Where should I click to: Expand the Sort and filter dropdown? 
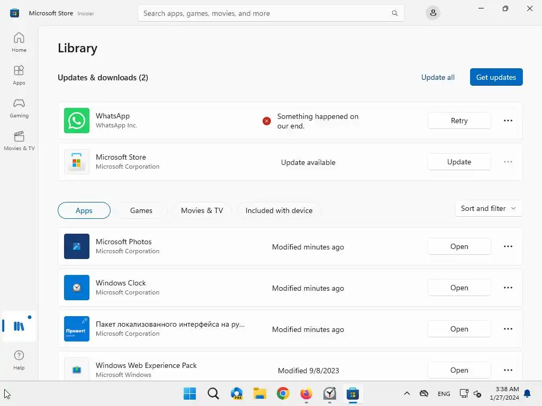(x=489, y=208)
